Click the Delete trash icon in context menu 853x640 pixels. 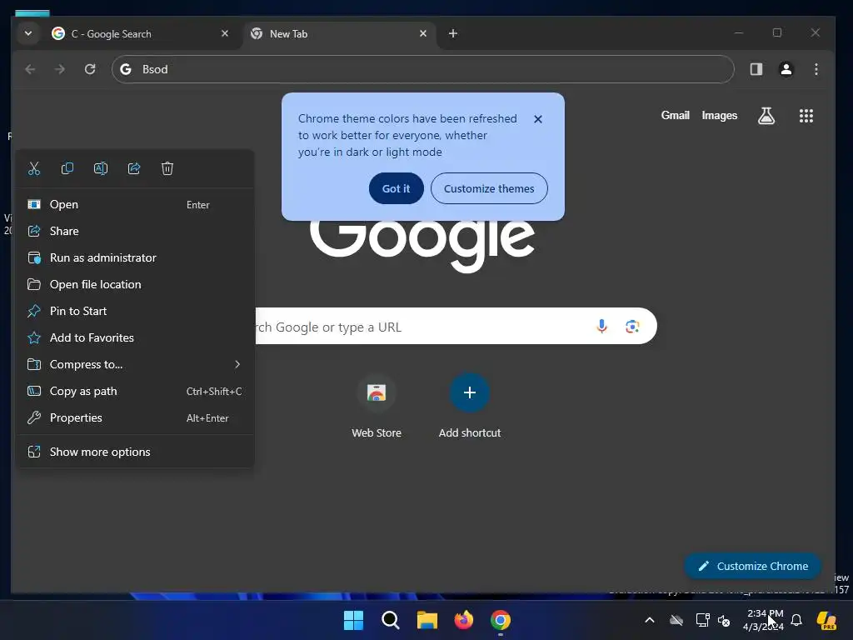(167, 168)
